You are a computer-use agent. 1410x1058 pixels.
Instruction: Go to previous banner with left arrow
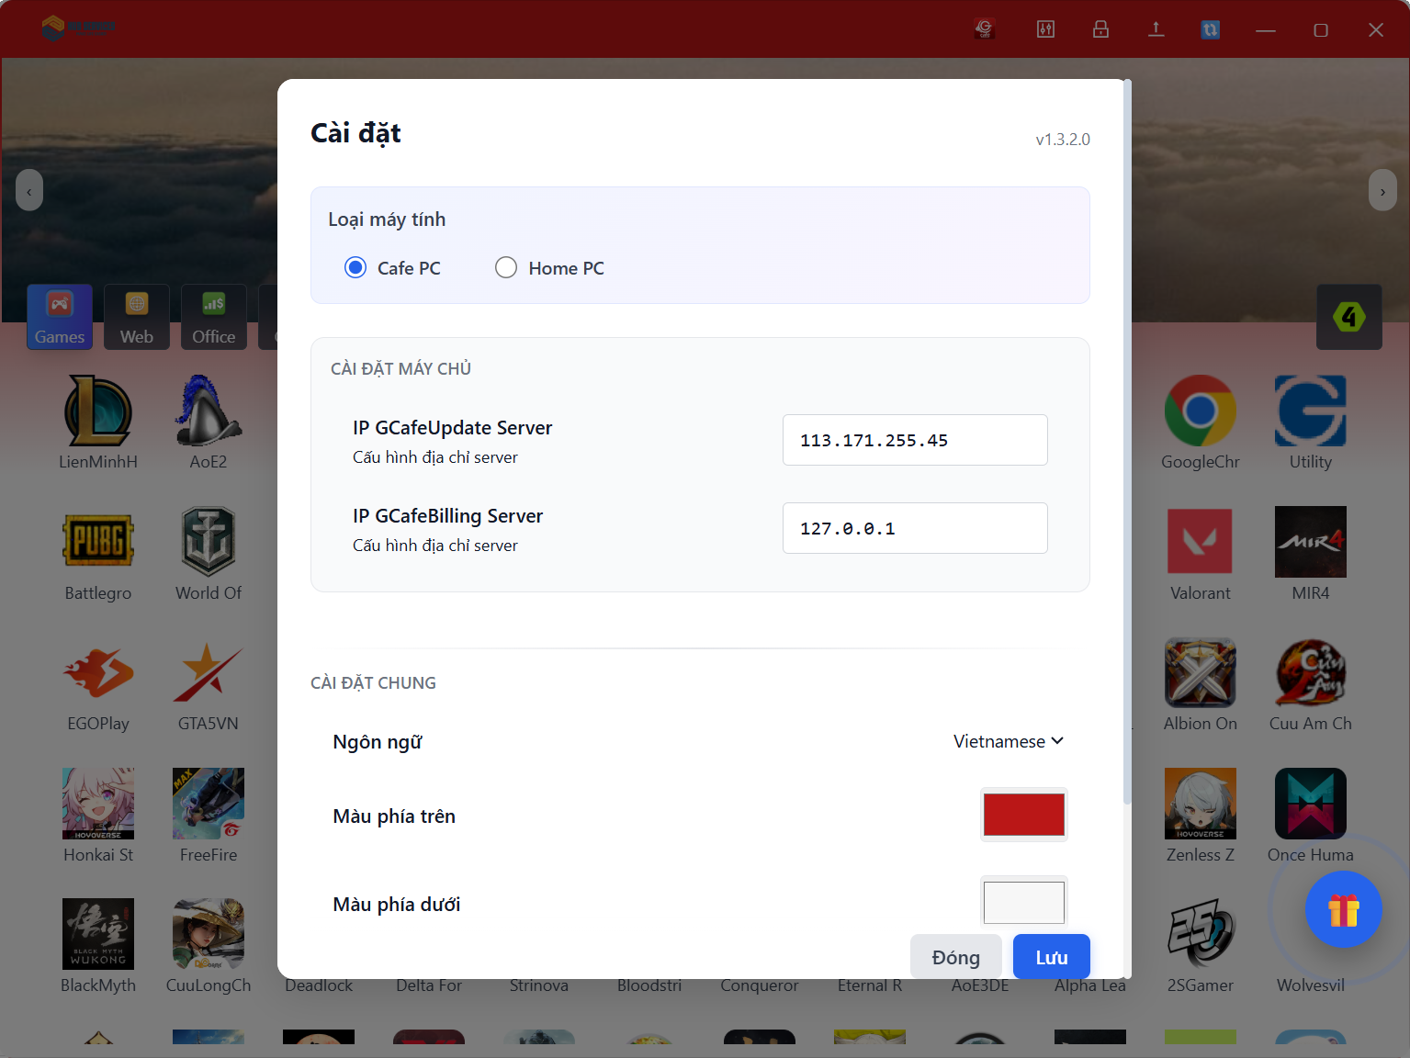click(29, 190)
